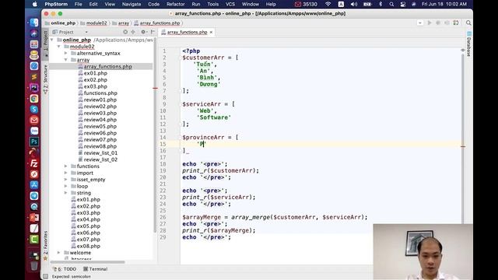
Task: Click array in the breadcrumb bar
Action: [121, 23]
